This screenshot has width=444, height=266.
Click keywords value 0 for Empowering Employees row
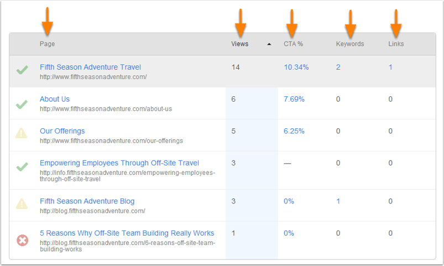pyautogui.click(x=338, y=163)
